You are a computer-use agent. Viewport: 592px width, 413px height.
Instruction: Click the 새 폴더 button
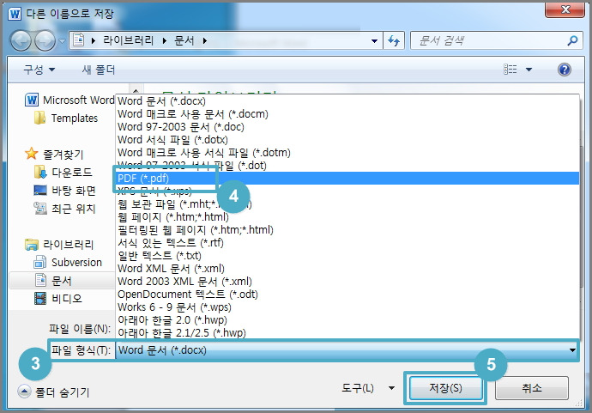click(x=99, y=70)
